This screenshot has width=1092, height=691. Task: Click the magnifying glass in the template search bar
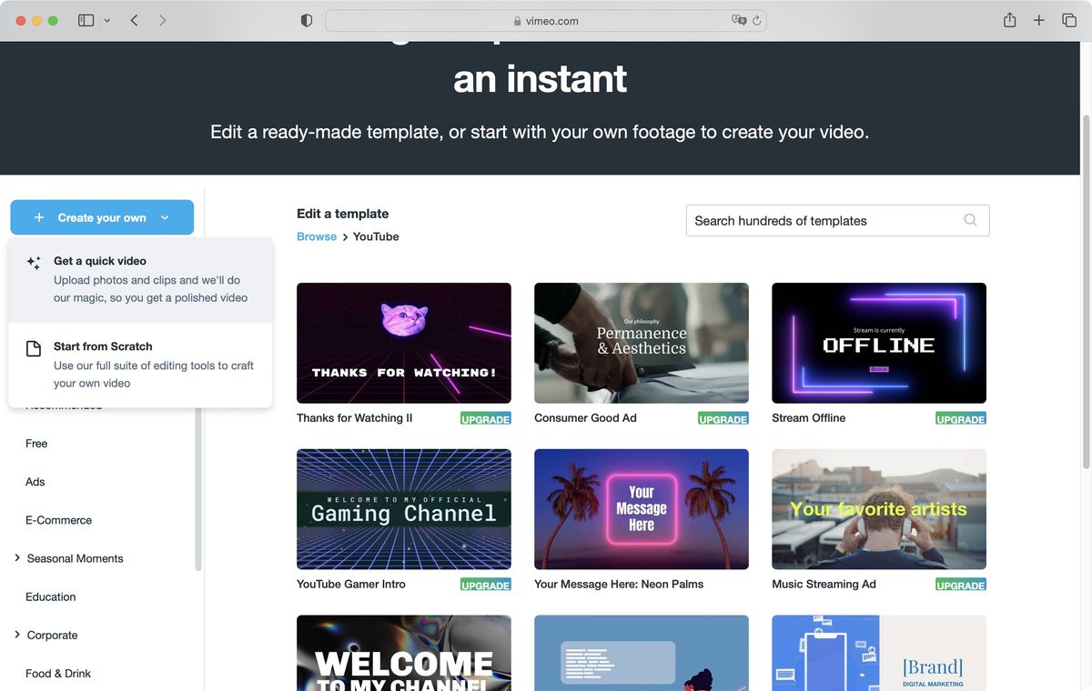(x=970, y=220)
